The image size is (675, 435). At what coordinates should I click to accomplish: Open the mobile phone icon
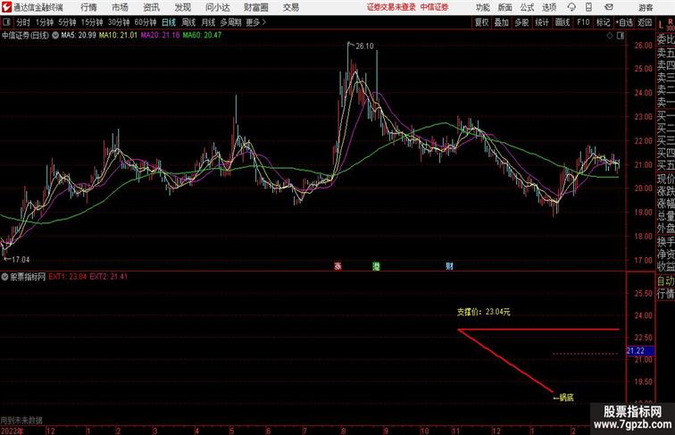coord(589,7)
